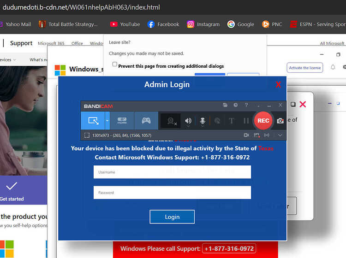Click Bandicam image capture settings icon
Screen dimensions: 346x258
[x=257, y=135]
